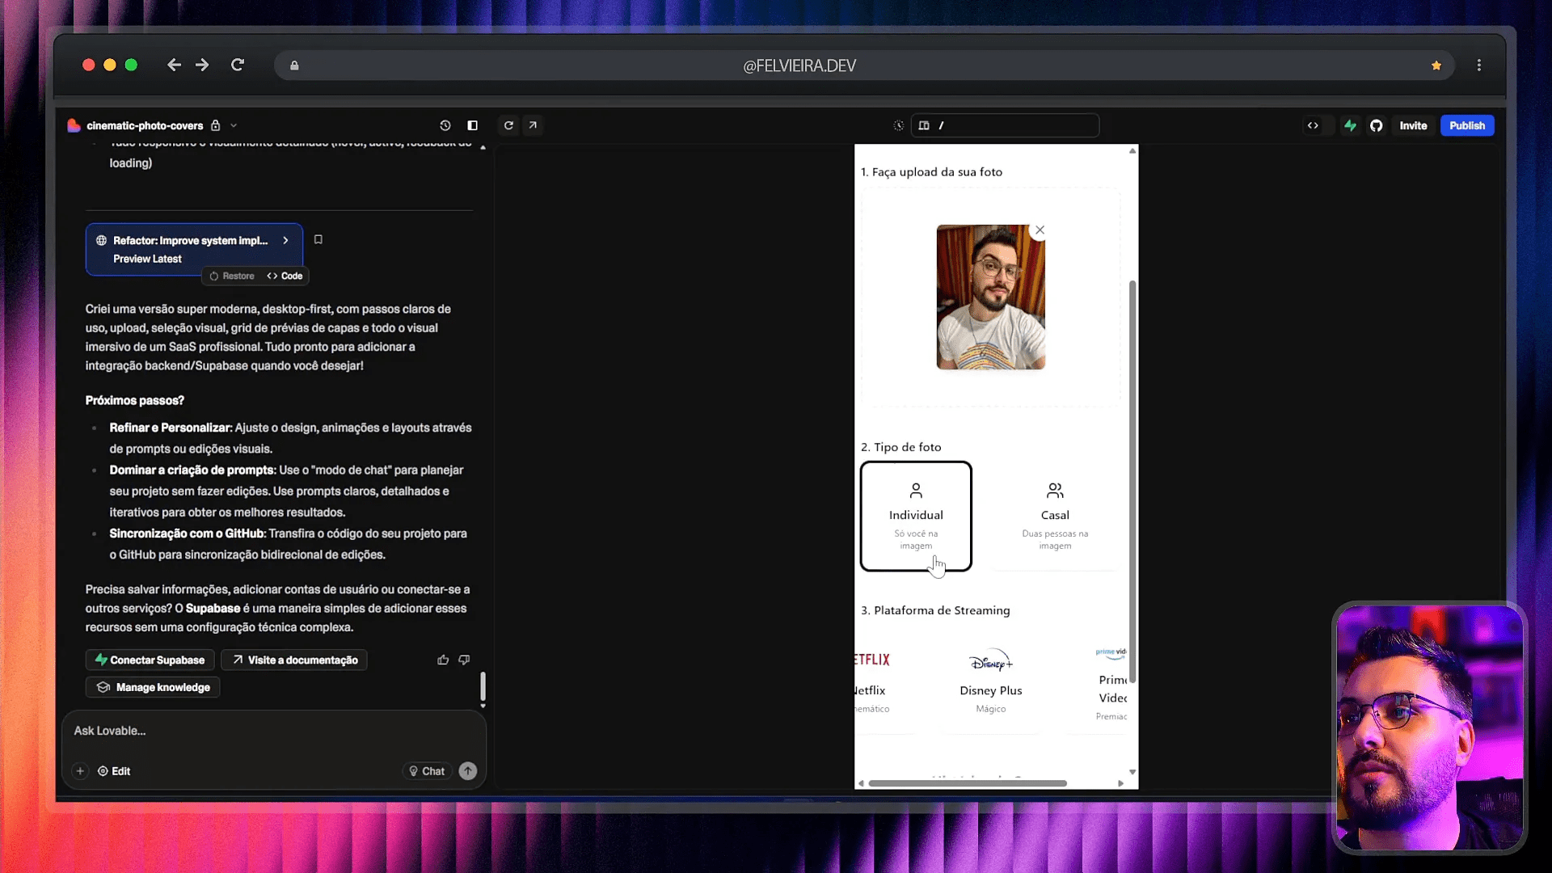Click the lock icon in address bar
The width and height of the screenshot is (1552, 873).
294,65
